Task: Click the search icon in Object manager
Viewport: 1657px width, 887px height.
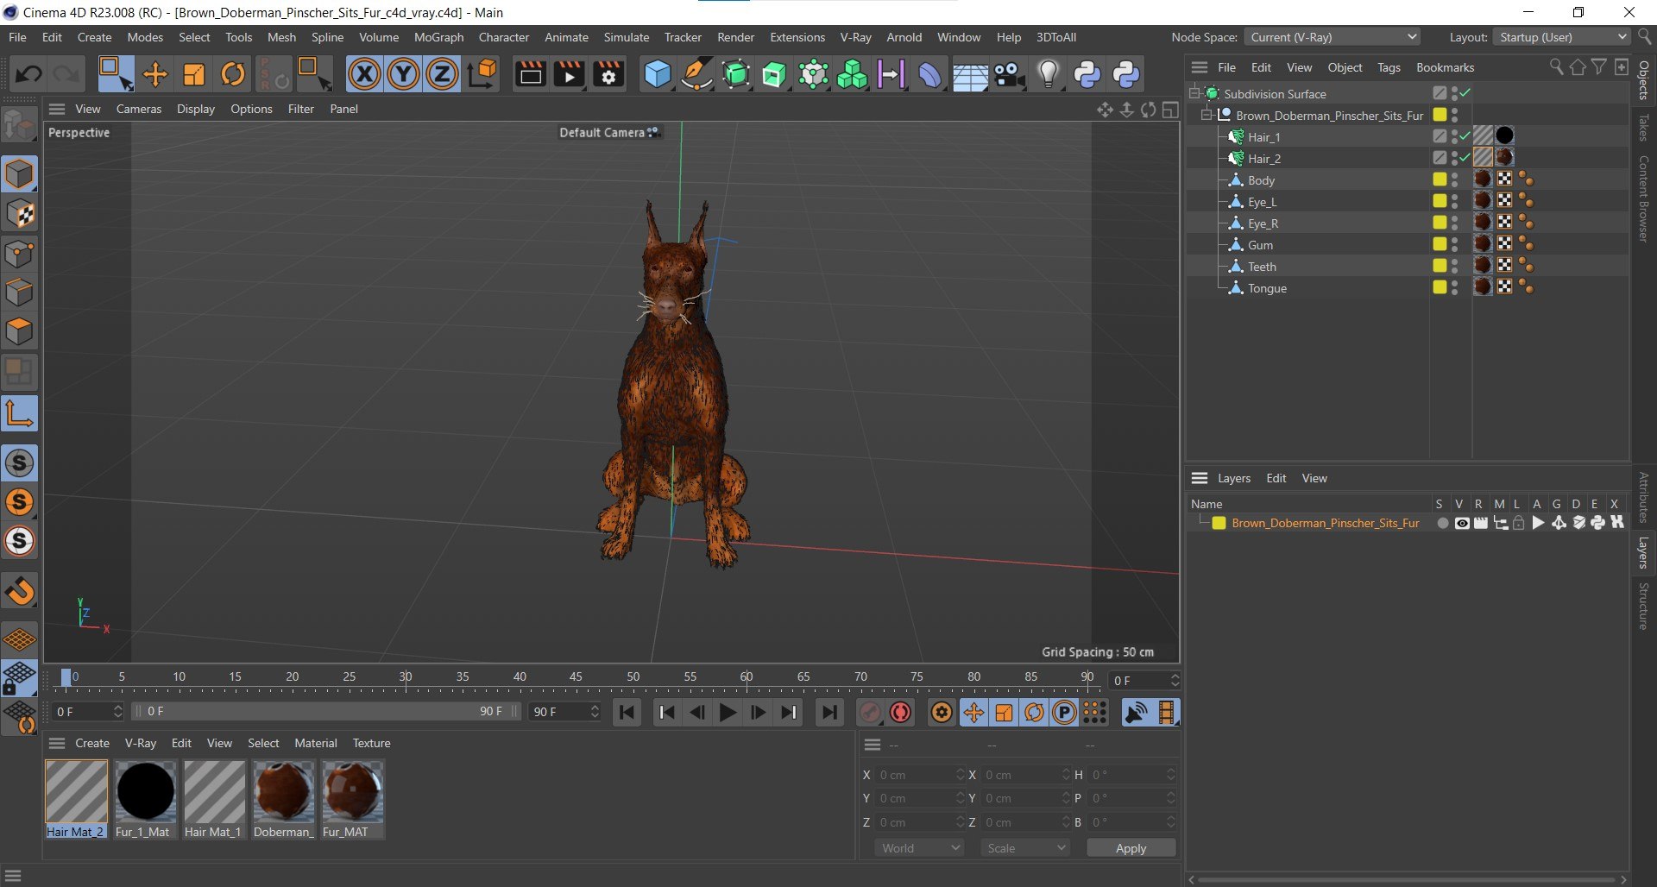Action: click(x=1556, y=67)
